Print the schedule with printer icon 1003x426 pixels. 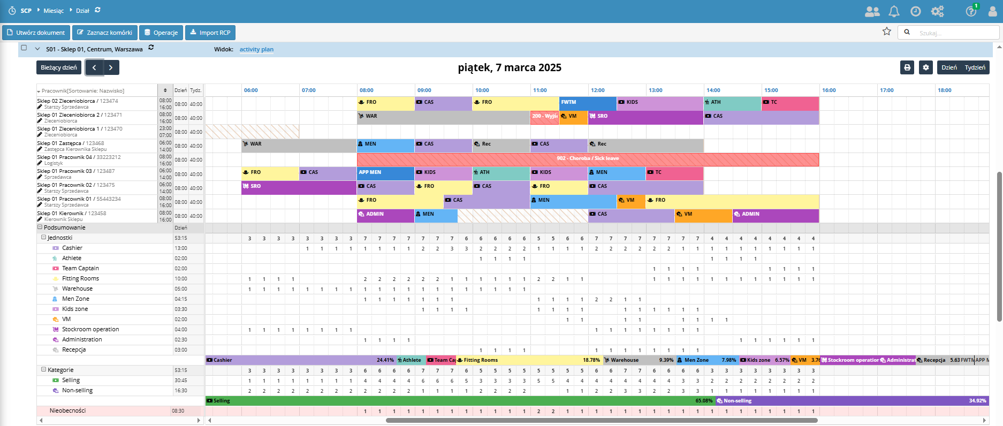coord(907,67)
